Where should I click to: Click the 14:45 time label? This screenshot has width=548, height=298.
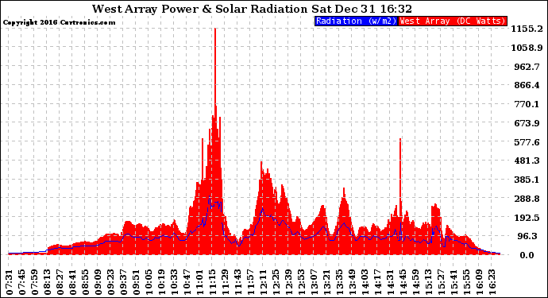coord(403,282)
